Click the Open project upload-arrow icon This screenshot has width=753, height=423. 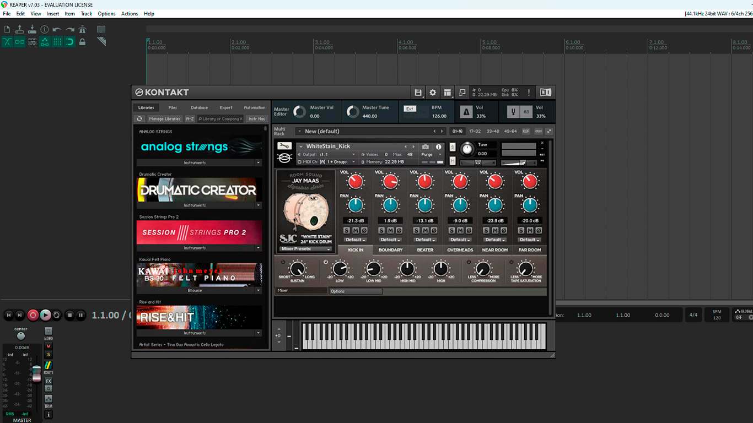point(20,29)
